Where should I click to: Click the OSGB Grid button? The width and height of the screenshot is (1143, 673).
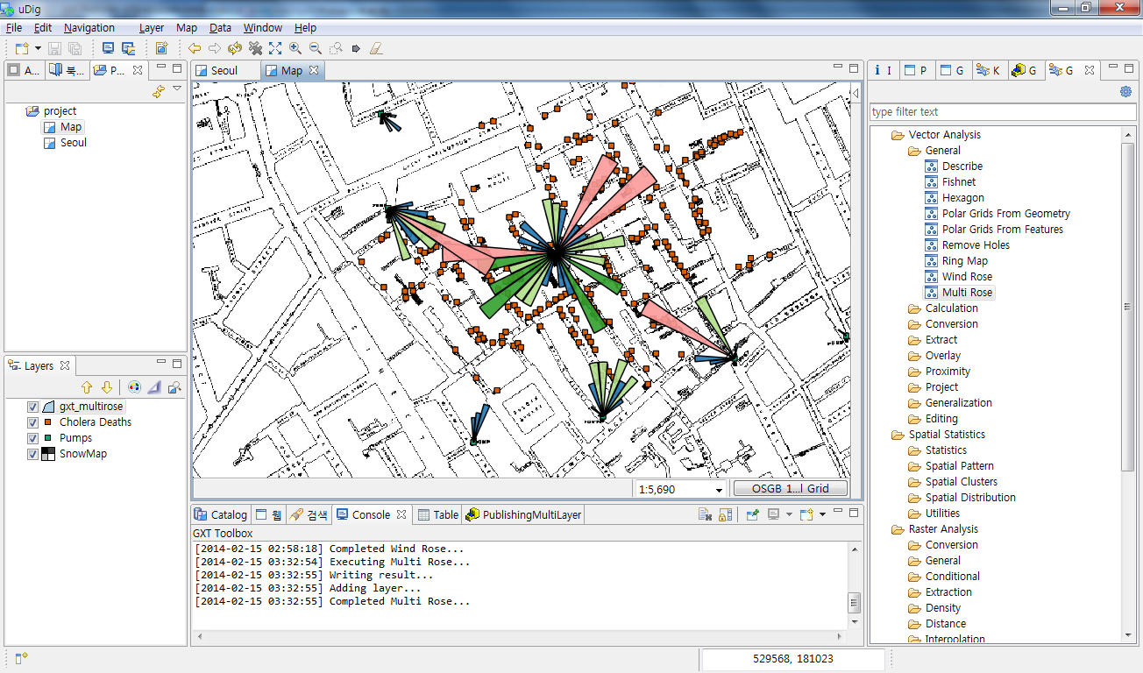pyautogui.click(x=789, y=488)
